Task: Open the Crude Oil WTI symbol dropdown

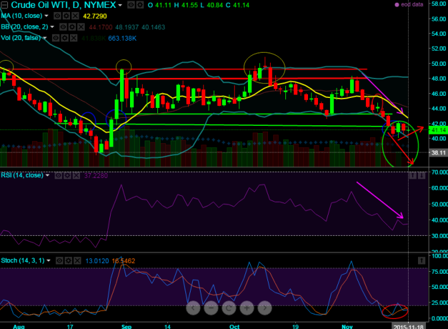Action: click(x=120, y=5)
